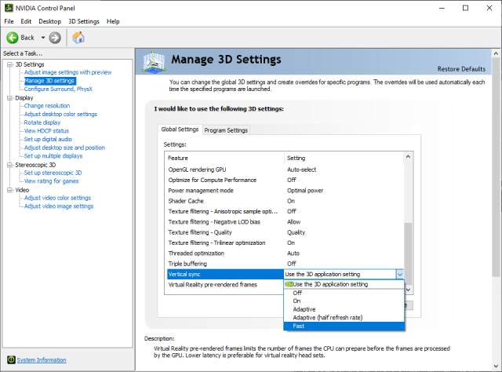Switch to the Program Settings tab

(226, 130)
